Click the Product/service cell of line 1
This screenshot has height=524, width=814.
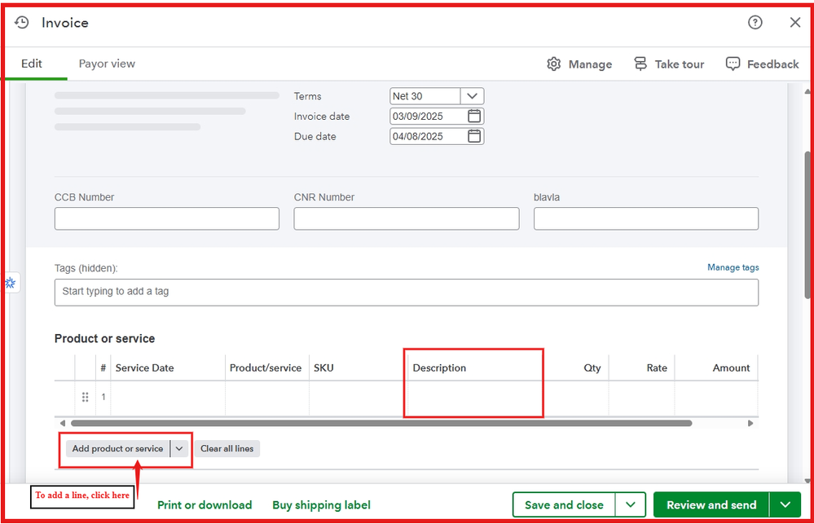point(267,398)
